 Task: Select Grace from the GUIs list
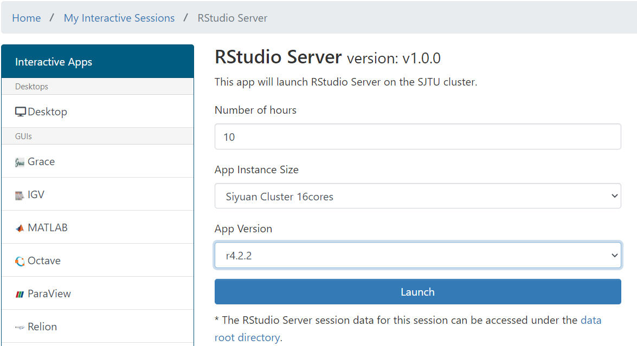click(98, 161)
